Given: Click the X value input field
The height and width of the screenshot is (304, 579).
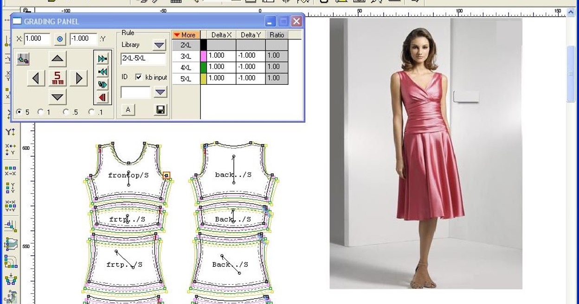Looking at the screenshot, I should (37, 39).
